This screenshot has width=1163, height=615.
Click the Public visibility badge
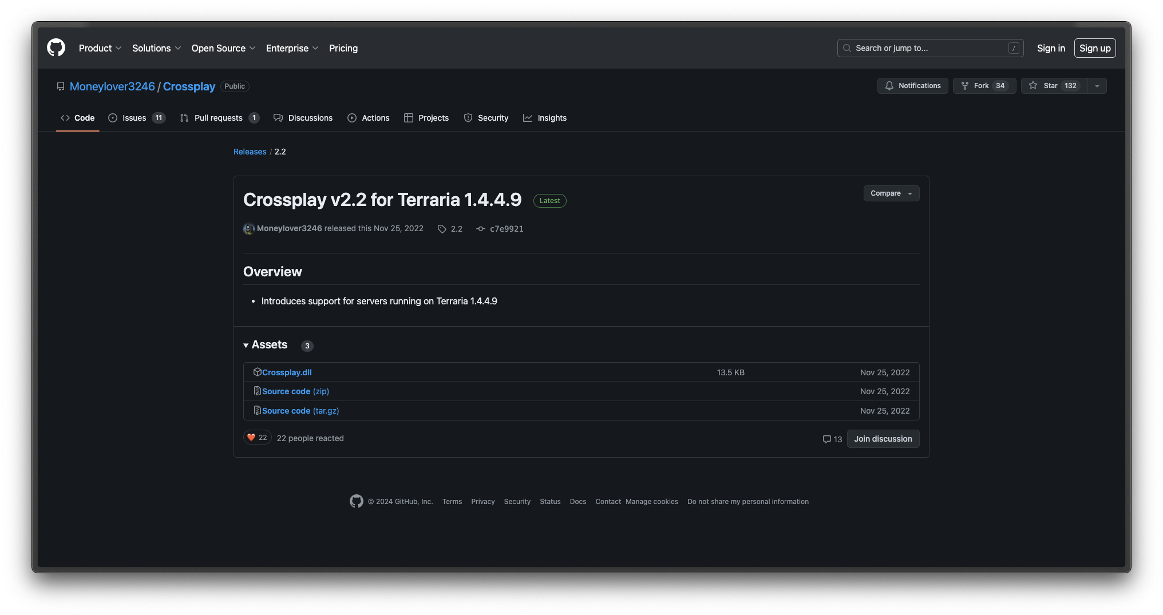pos(235,86)
